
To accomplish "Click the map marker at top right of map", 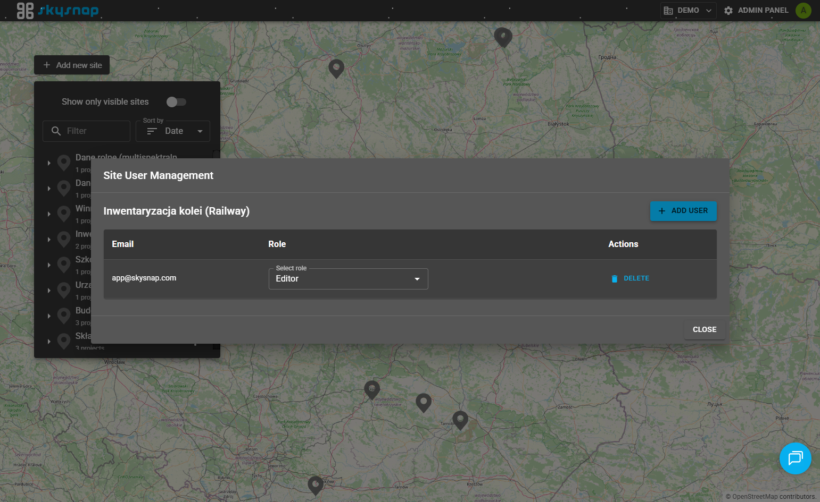I will pyautogui.click(x=503, y=38).
